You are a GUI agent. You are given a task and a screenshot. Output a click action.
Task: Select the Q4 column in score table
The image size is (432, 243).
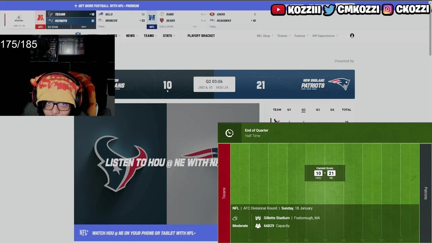332,110
